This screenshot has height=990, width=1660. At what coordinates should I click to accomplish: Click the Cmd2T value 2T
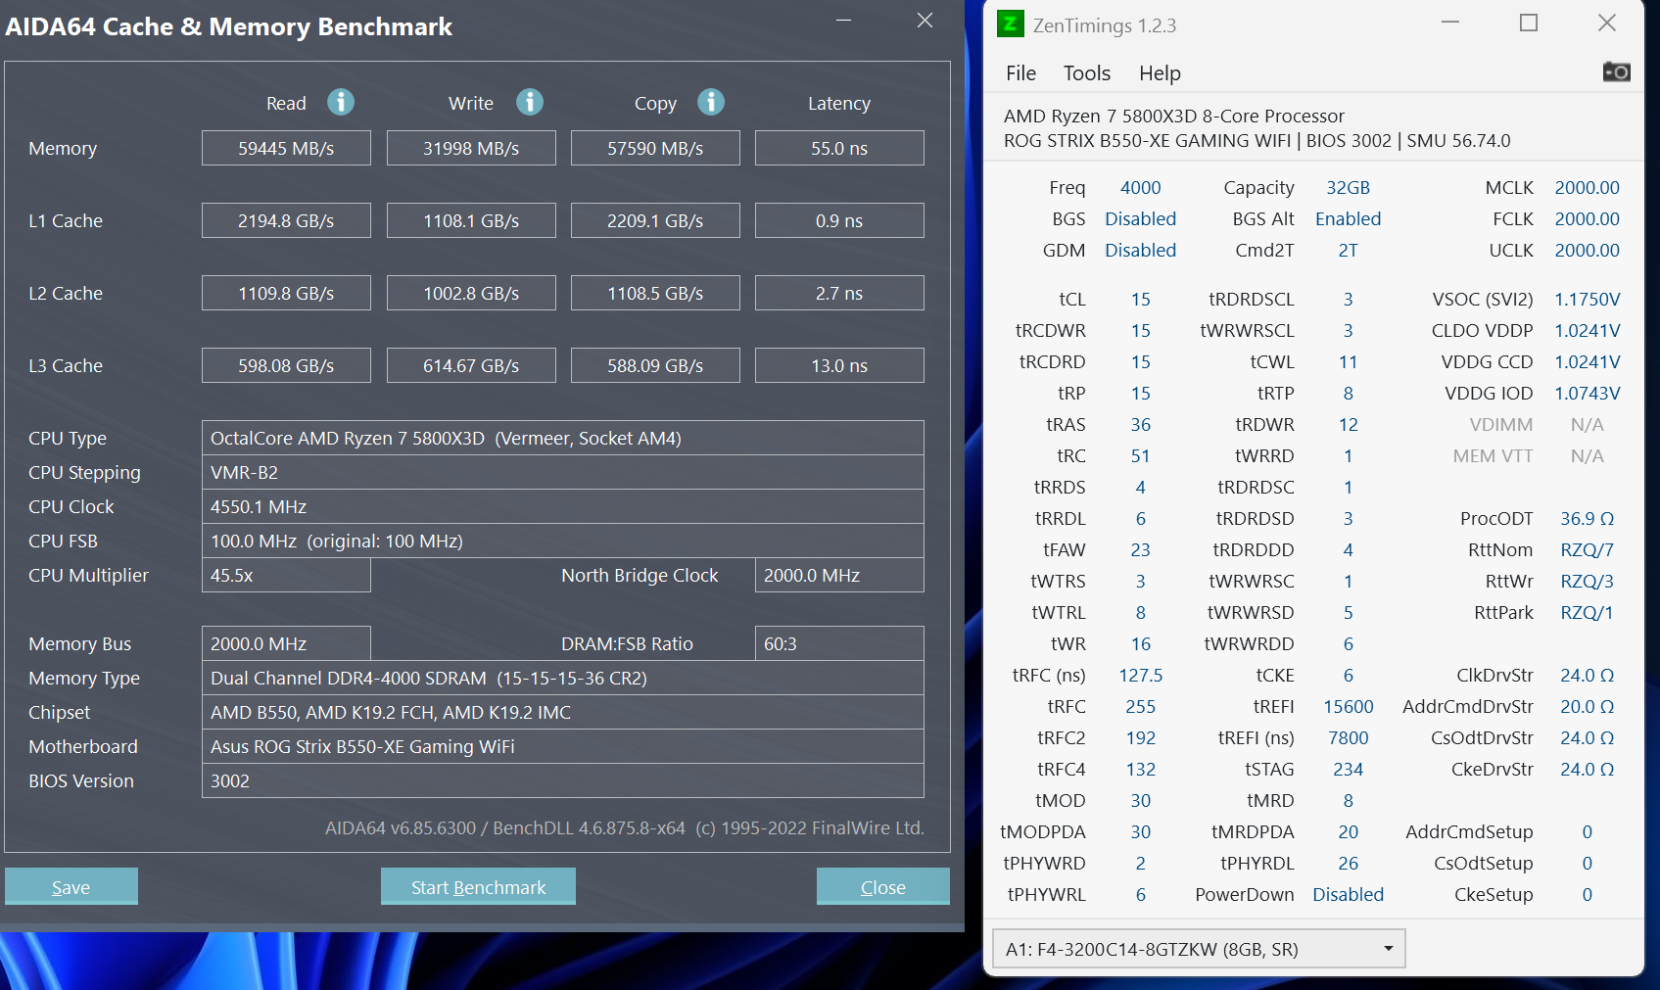tap(1348, 250)
